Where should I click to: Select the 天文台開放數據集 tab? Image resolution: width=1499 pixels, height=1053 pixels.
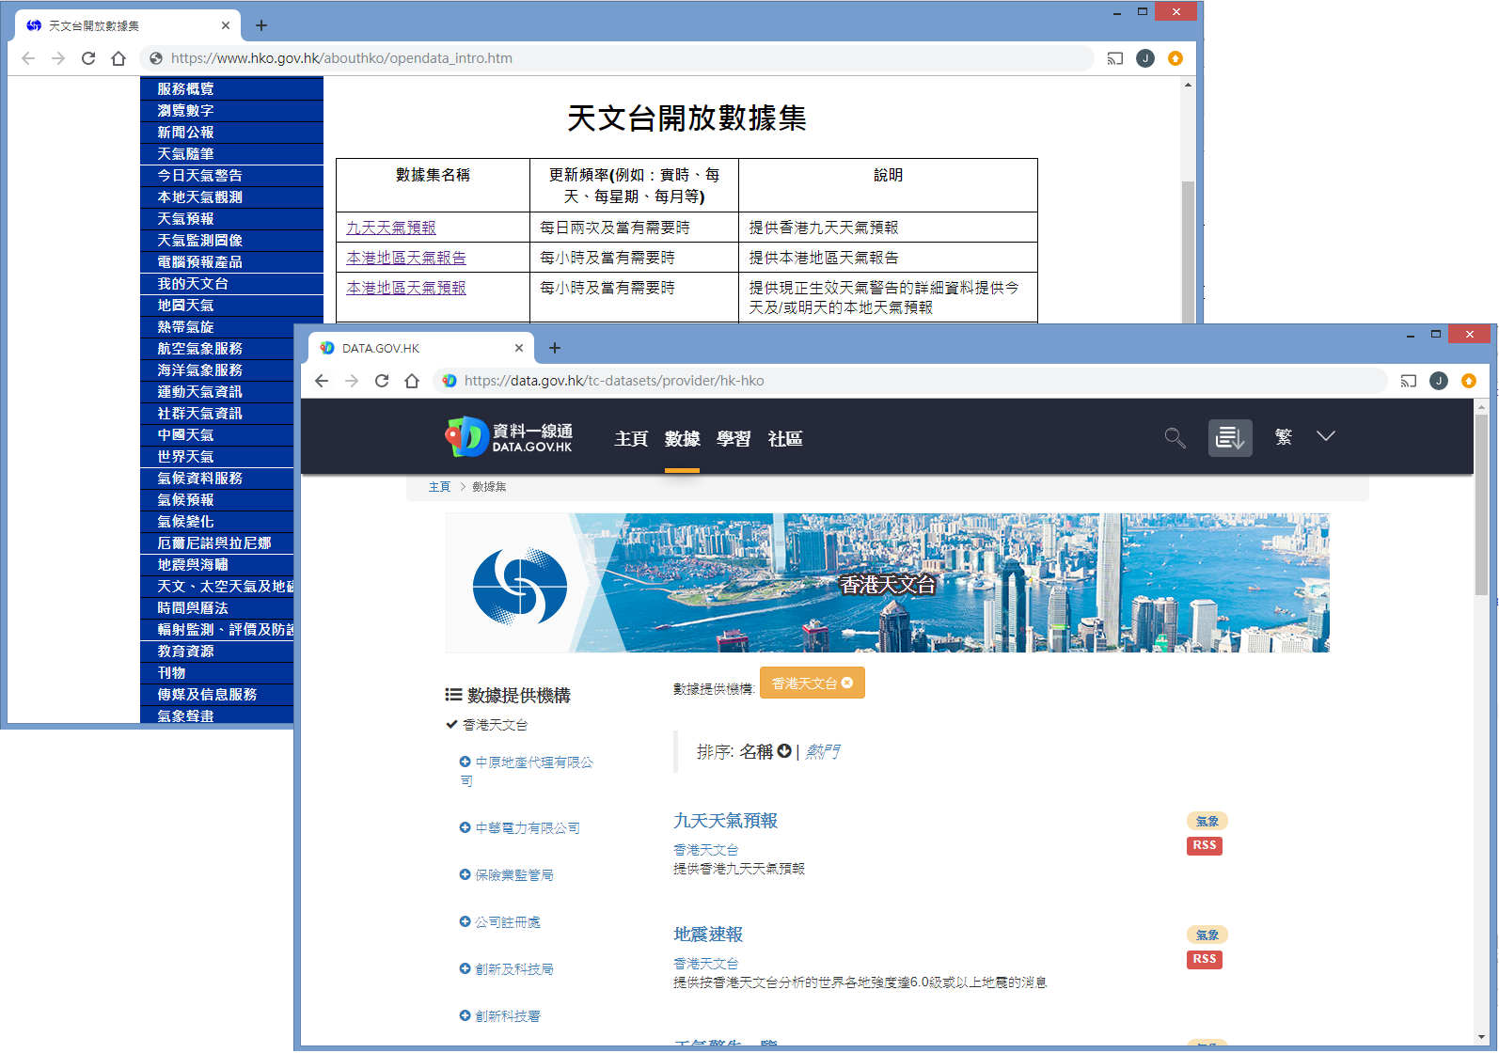pyautogui.click(x=128, y=25)
